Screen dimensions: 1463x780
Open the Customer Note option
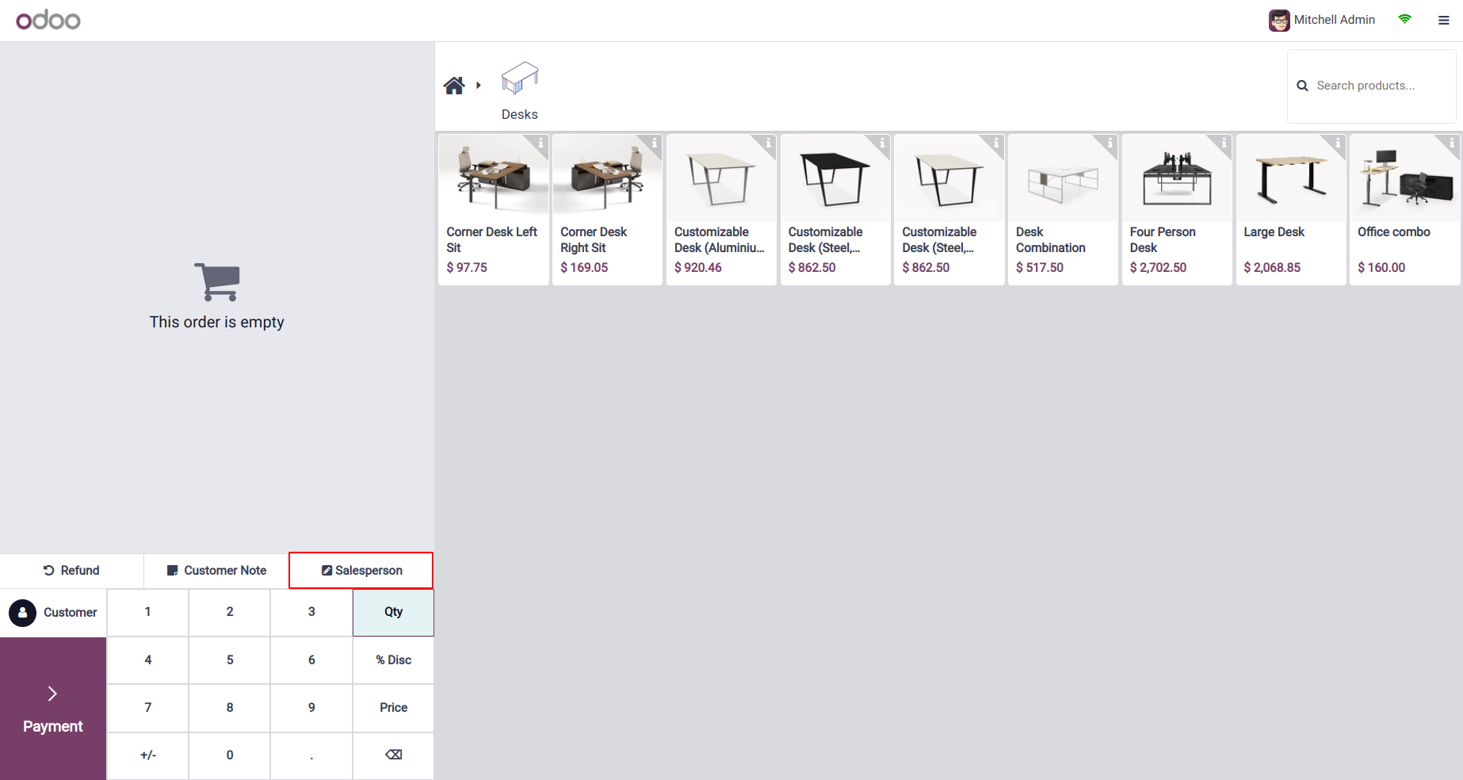pyautogui.click(x=216, y=571)
